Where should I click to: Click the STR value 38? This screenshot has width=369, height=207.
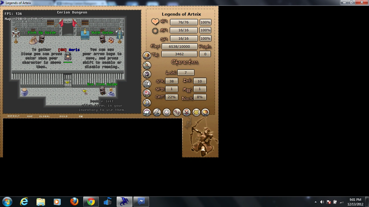(x=172, y=81)
